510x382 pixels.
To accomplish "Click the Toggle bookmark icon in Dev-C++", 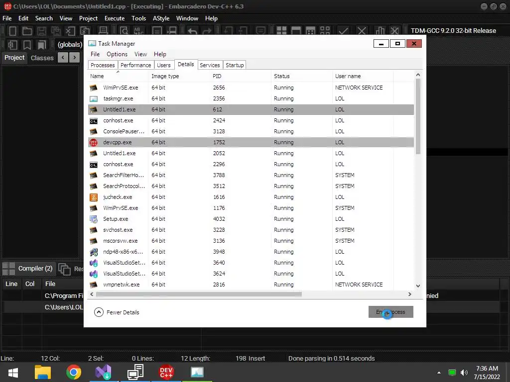I will [x=27, y=45].
